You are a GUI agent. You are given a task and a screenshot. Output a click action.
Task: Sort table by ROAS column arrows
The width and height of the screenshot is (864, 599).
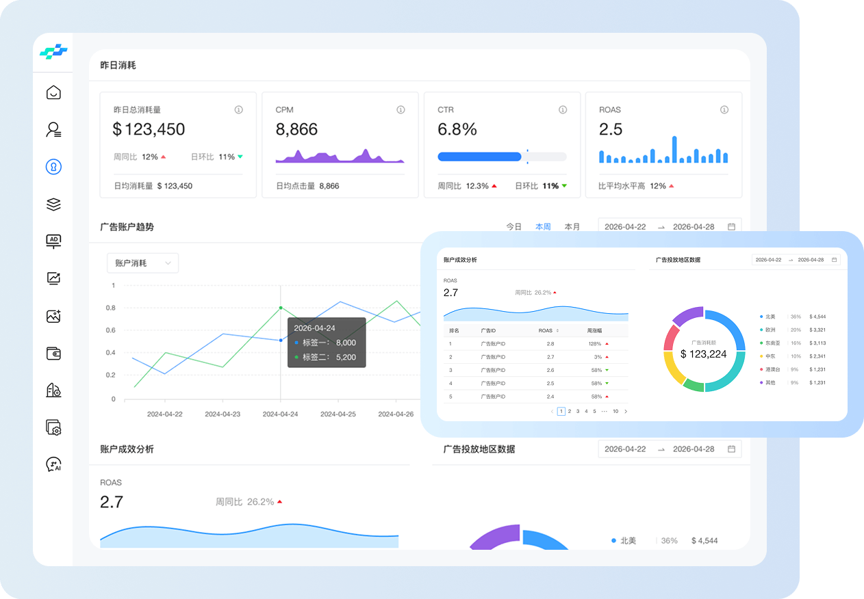[557, 331]
